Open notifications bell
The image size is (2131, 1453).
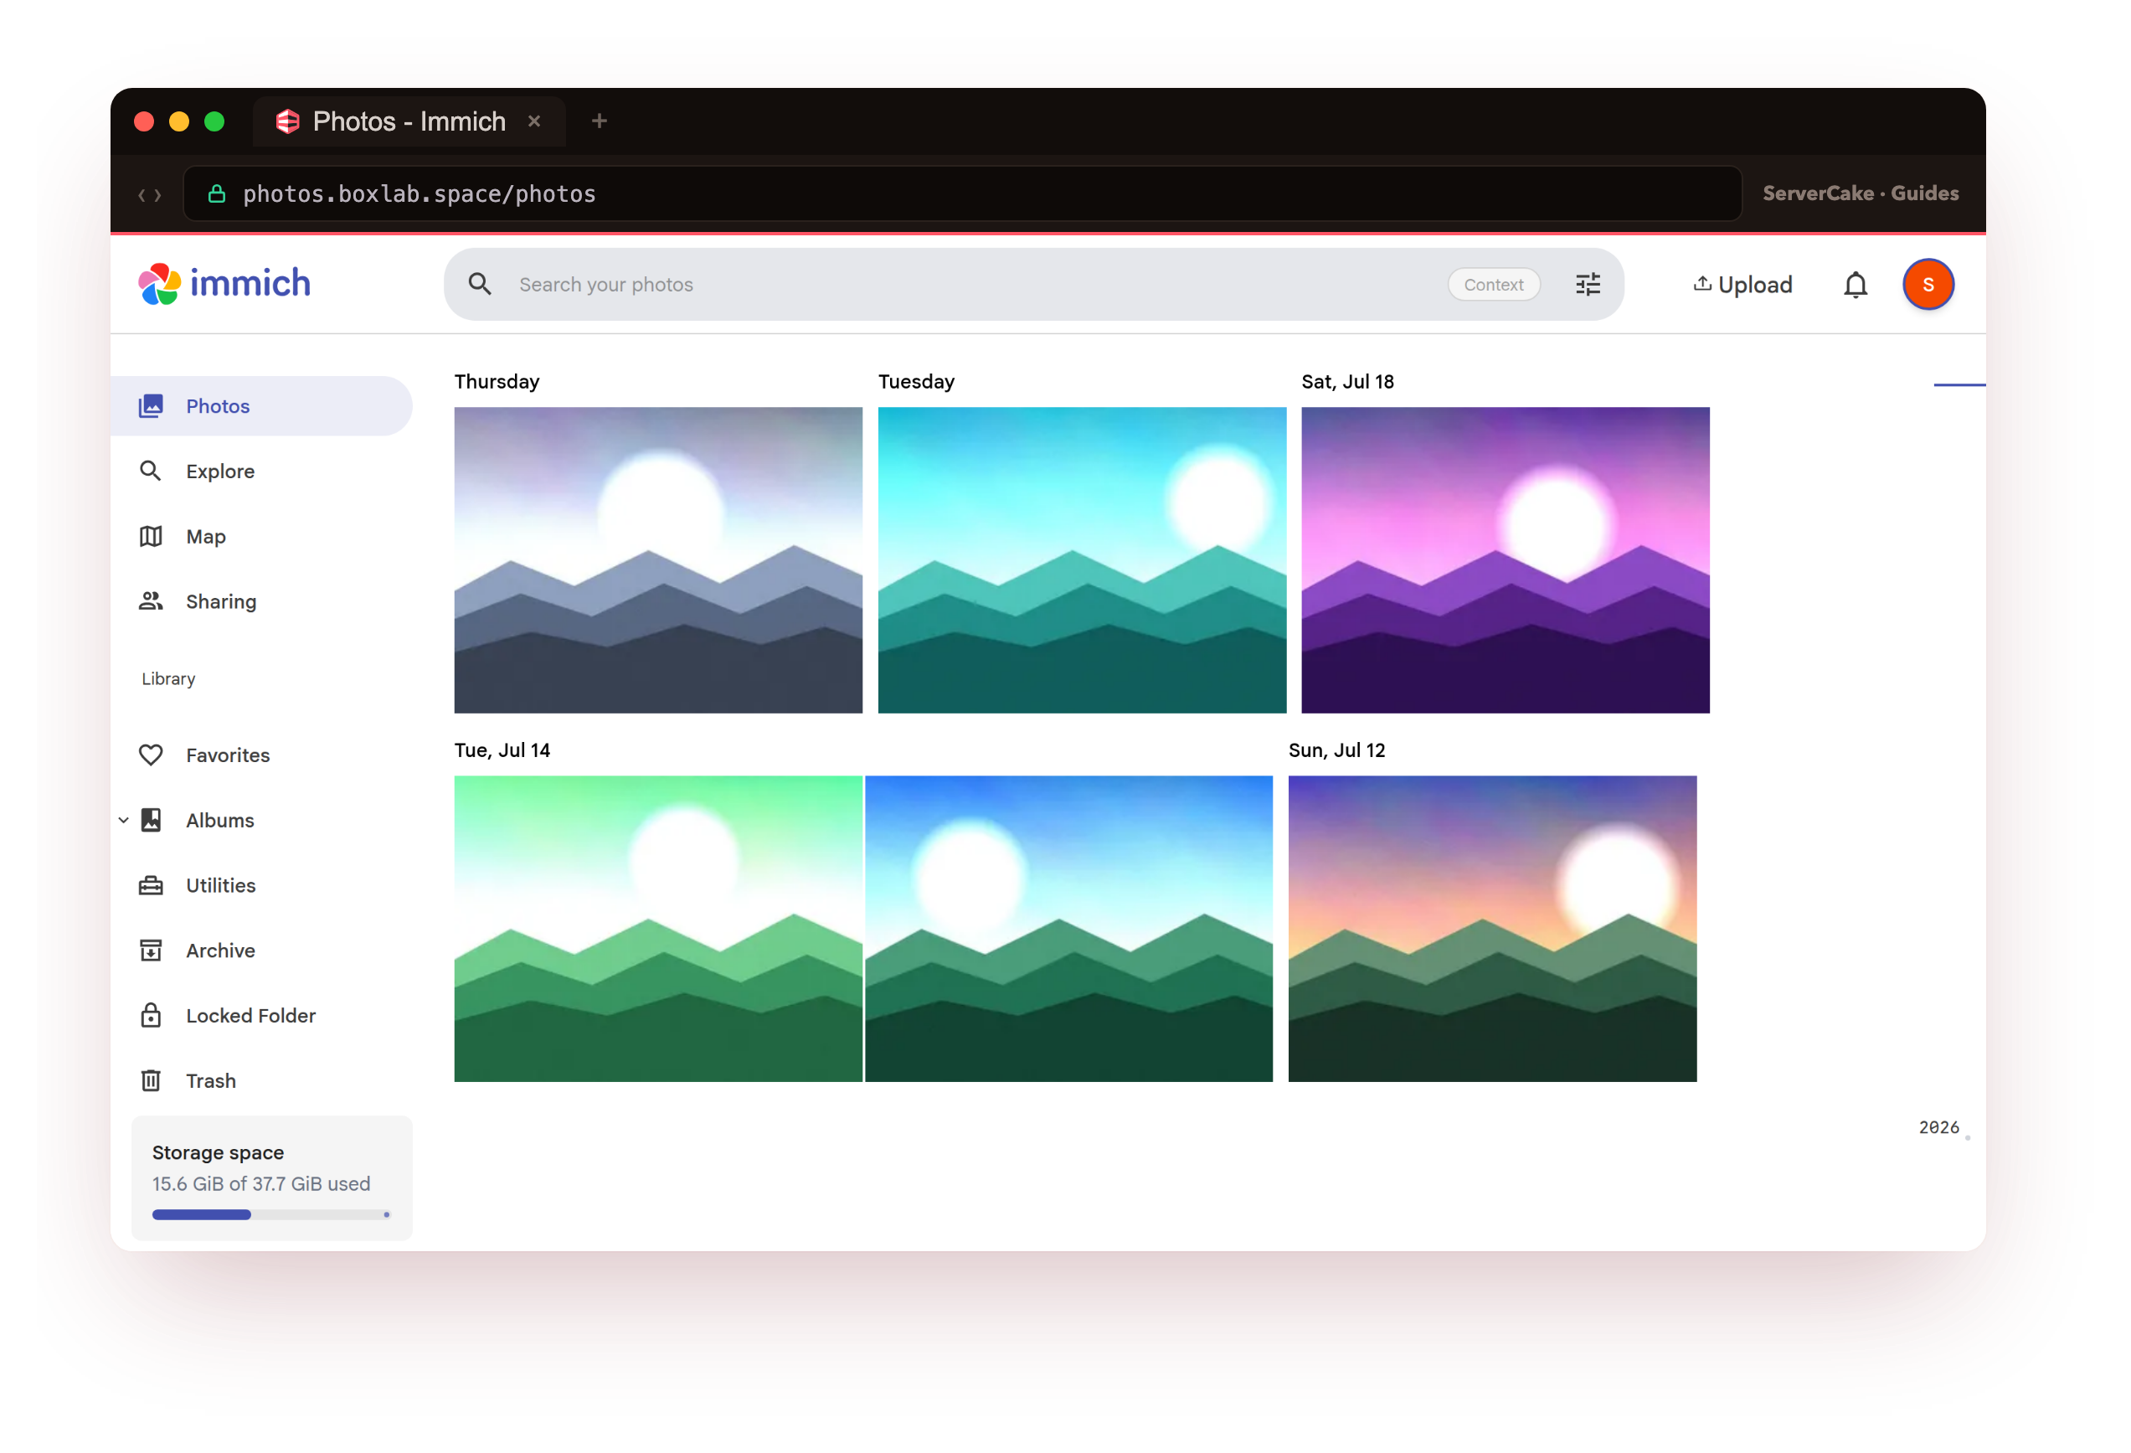pos(1855,286)
